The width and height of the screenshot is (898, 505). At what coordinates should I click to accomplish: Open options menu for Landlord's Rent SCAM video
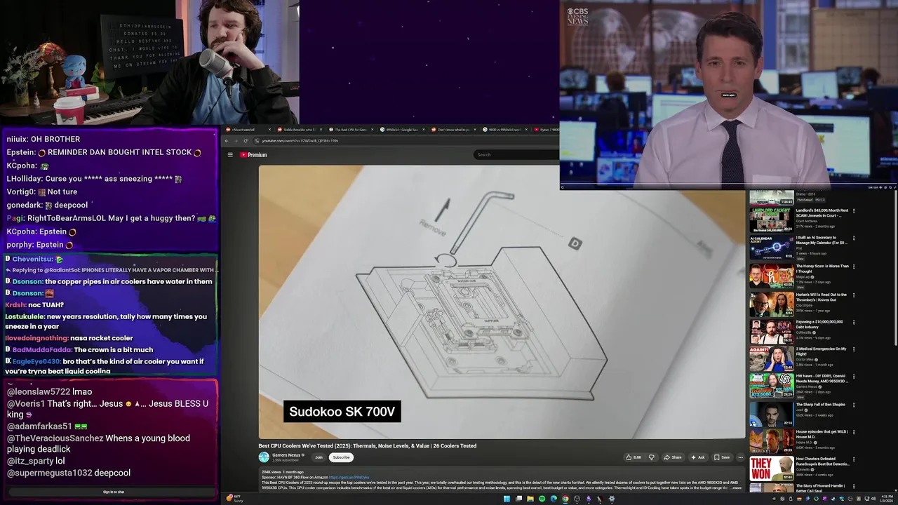click(854, 210)
